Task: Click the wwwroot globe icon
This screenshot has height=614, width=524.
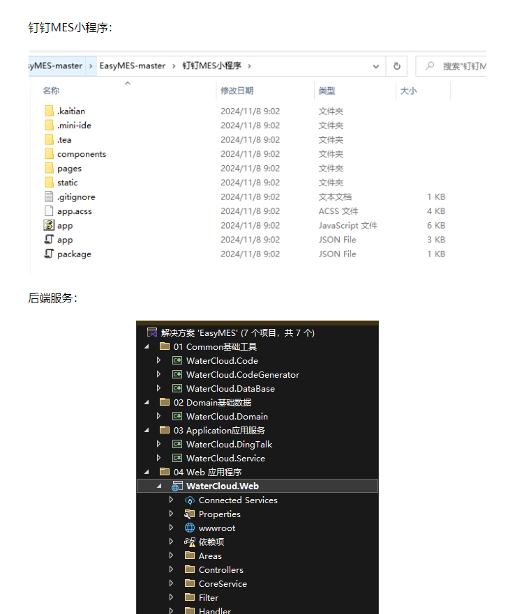Action: pos(190,528)
